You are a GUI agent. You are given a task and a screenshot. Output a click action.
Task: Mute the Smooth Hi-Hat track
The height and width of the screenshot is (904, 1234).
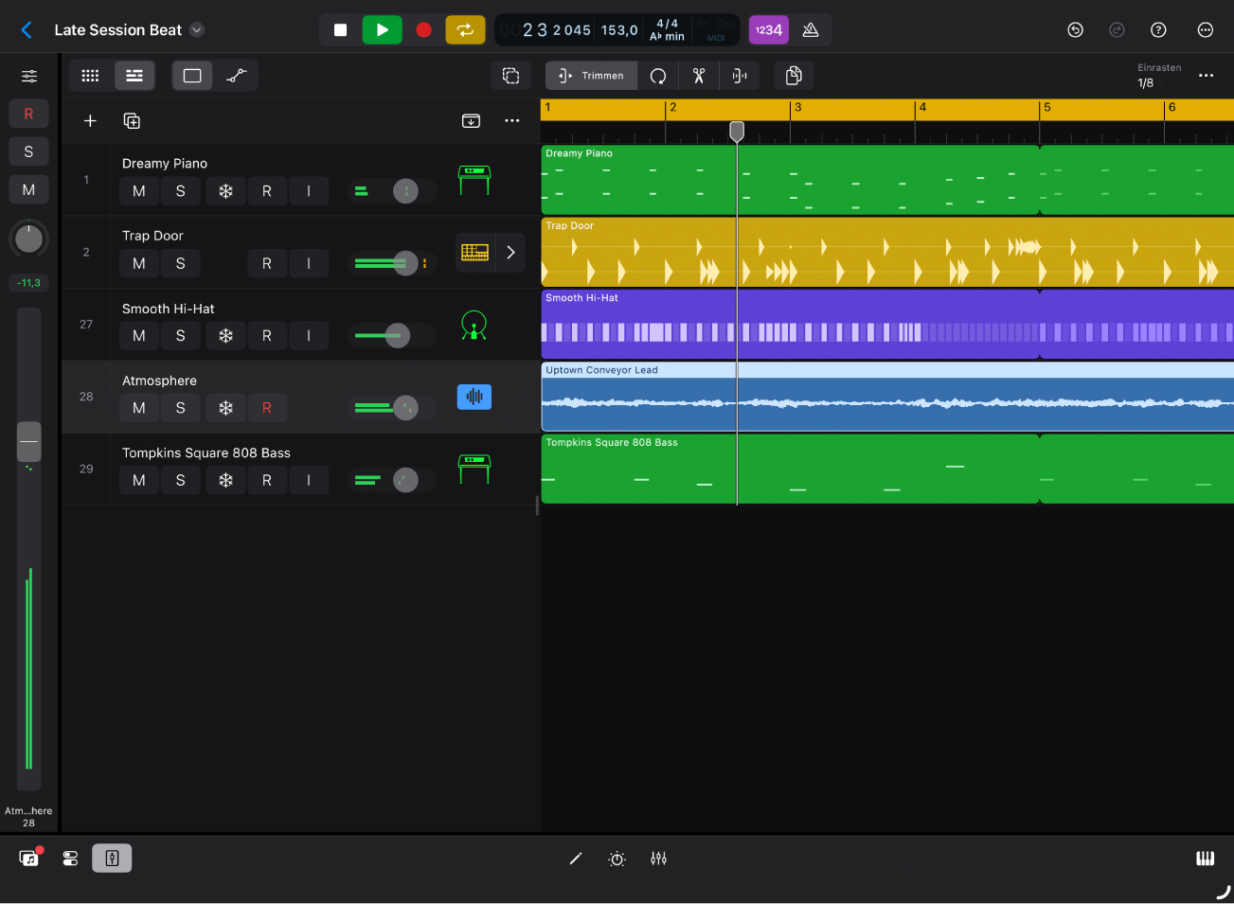[138, 335]
